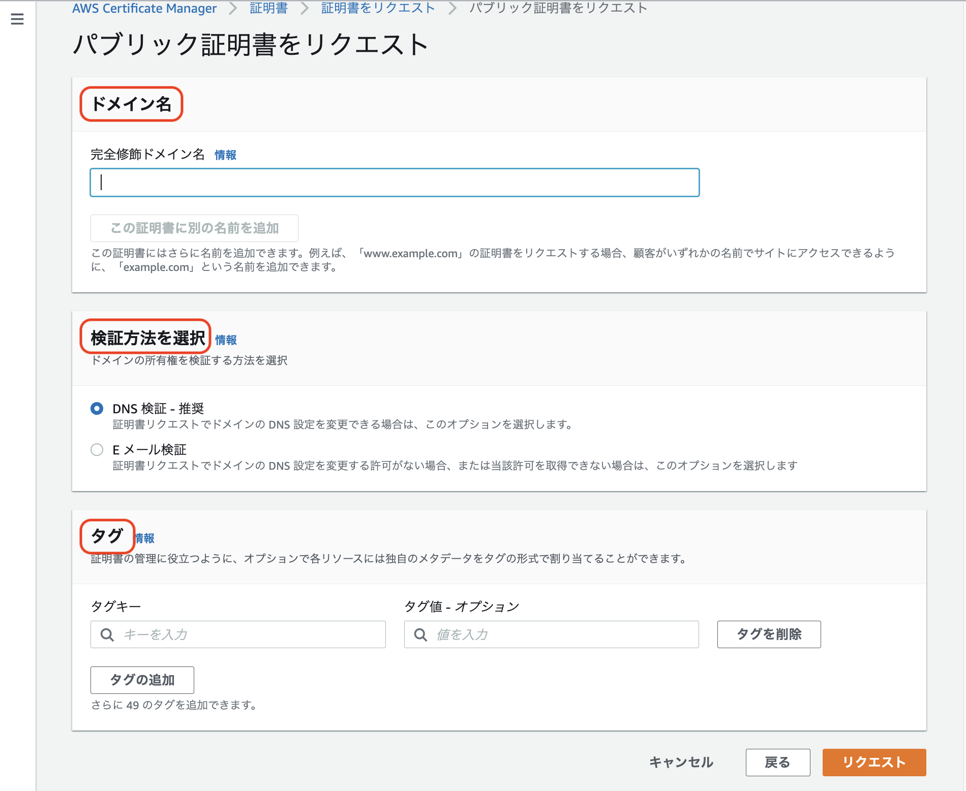Open 情報 link next to 完全修飾ドメイン名

point(225,155)
